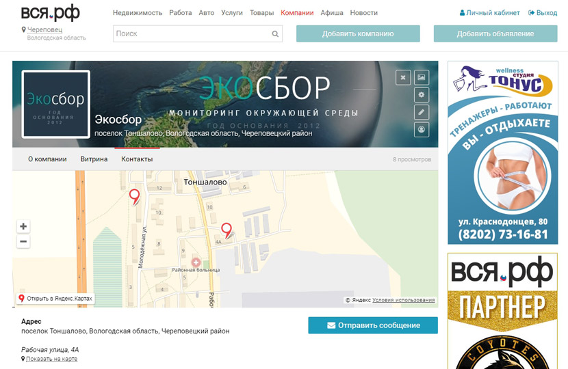Open the Компании menu item
The height and width of the screenshot is (369, 568).
coord(297,13)
